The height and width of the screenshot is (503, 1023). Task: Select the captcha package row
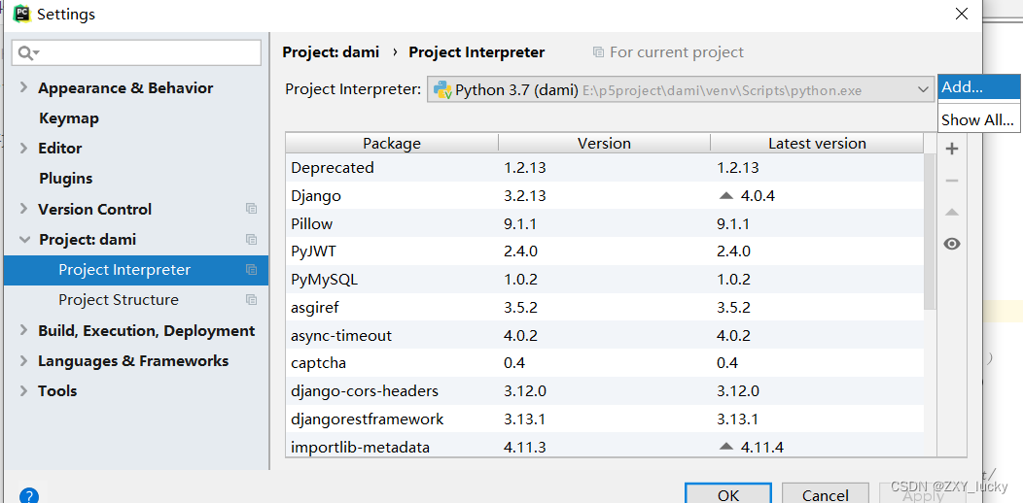pos(604,363)
